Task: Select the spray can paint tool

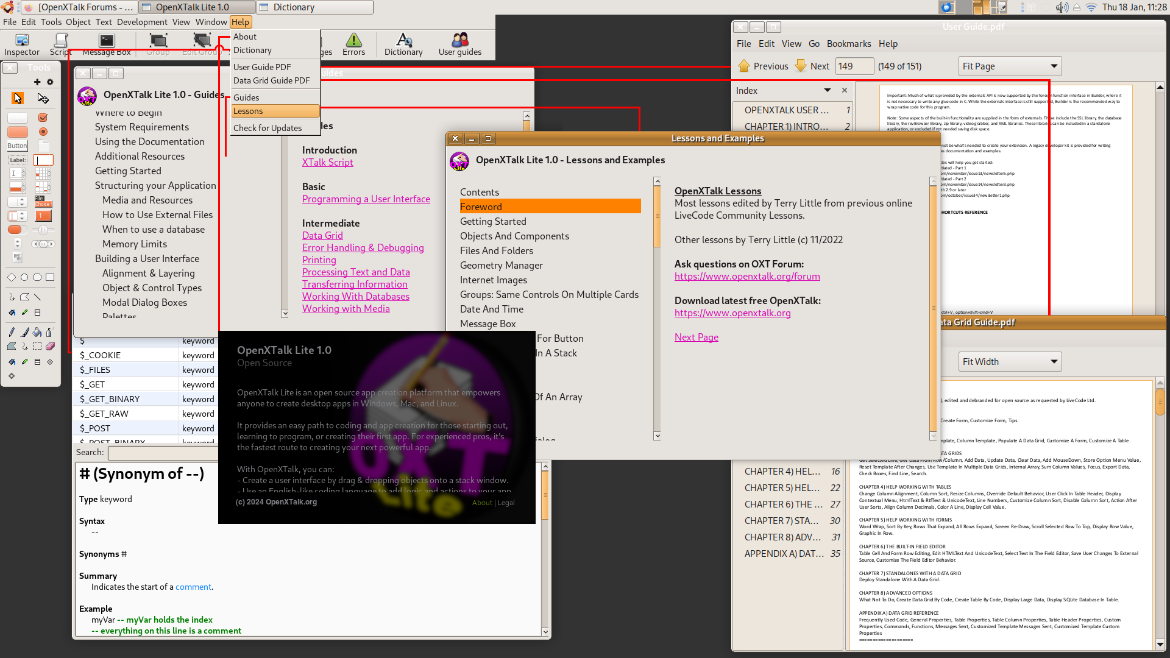Action: tap(50, 332)
